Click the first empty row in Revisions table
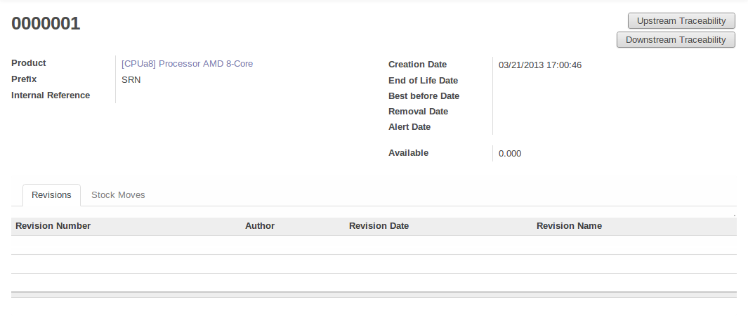Image resolution: width=748 pixels, height=318 pixels. coord(374,245)
